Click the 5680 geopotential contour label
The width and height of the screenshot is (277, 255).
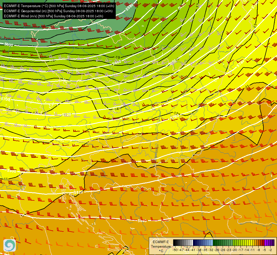pos(173,62)
